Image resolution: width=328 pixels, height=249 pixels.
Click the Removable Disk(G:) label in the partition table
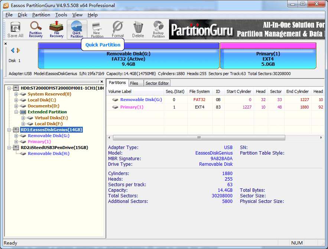tap(141, 100)
